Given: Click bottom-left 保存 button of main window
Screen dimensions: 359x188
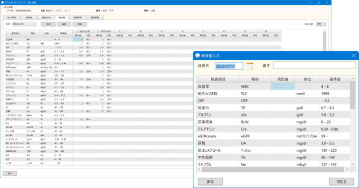Looking at the screenshot, I should pyautogui.click(x=10, y=173).
